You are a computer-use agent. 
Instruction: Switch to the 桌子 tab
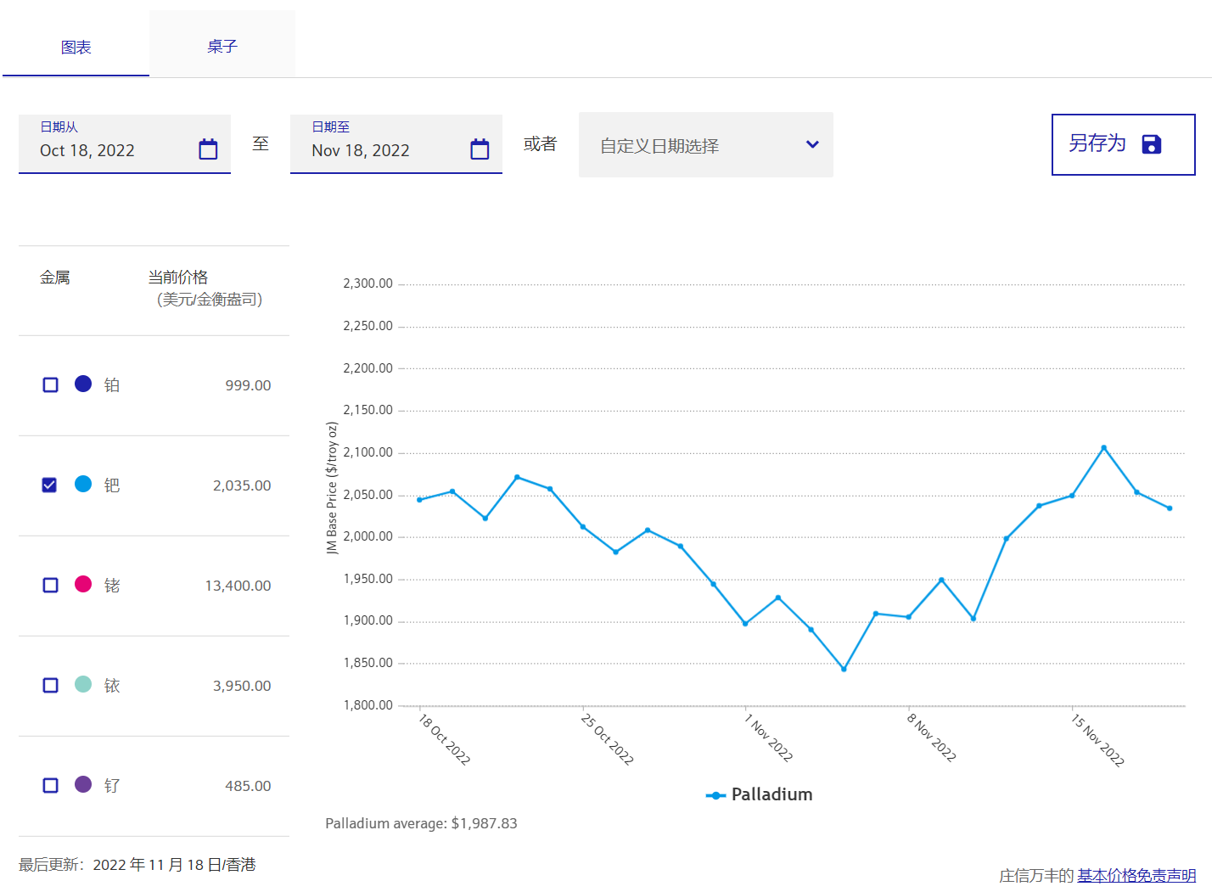coord(222,46)
